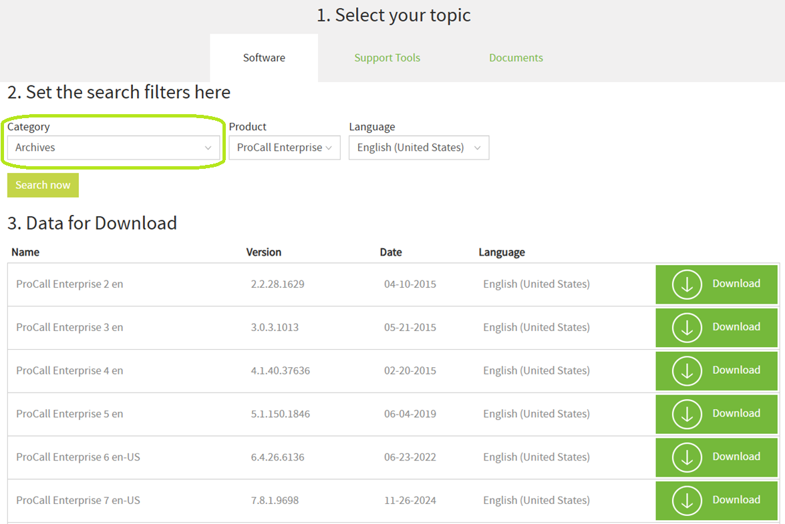
Task: Click the Name column header
Action: [x=25, y=252]
